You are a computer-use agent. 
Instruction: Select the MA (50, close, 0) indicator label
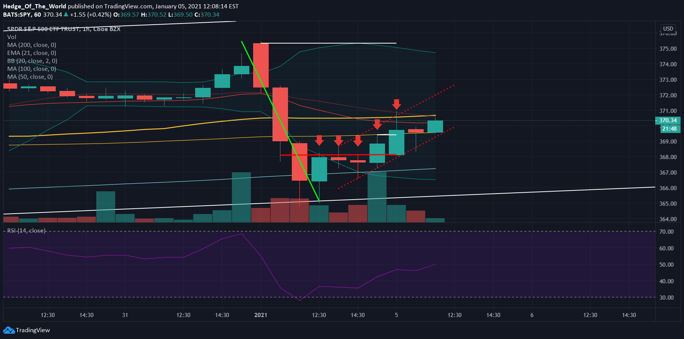(30, 77)
